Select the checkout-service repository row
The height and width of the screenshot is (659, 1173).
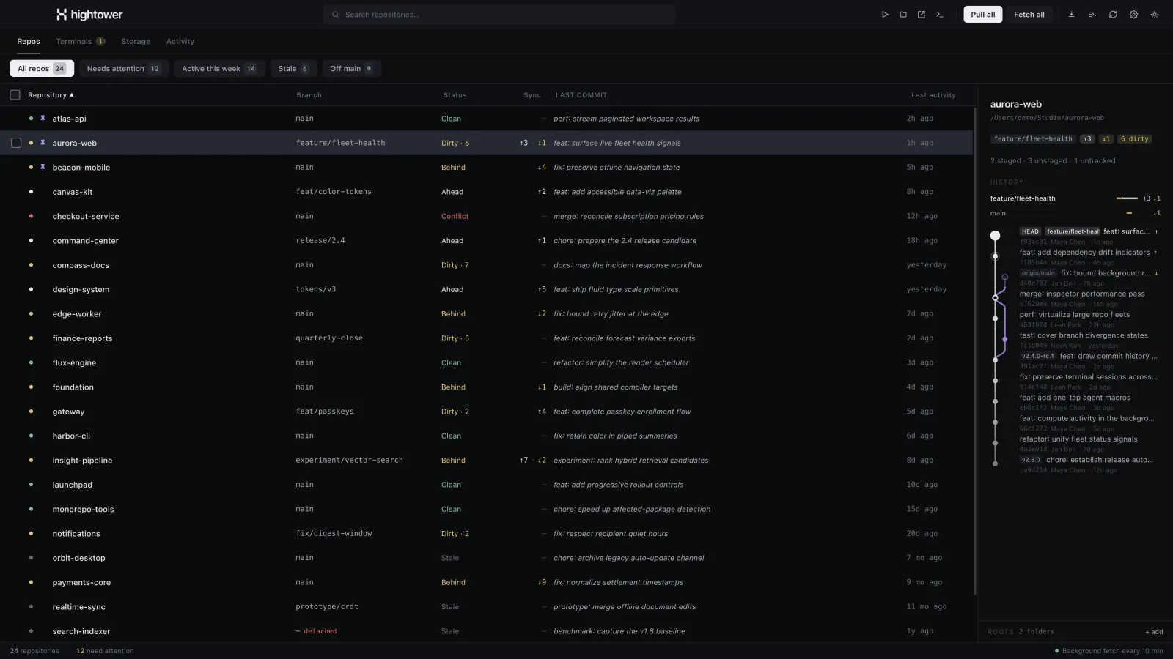pos(487,216)
